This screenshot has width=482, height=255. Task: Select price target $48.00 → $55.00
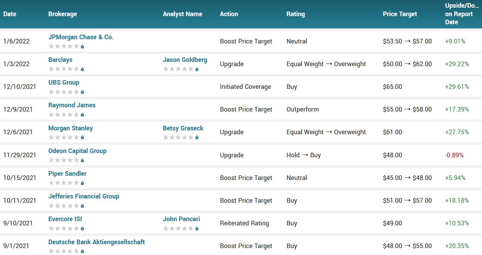tap(407, 246)
